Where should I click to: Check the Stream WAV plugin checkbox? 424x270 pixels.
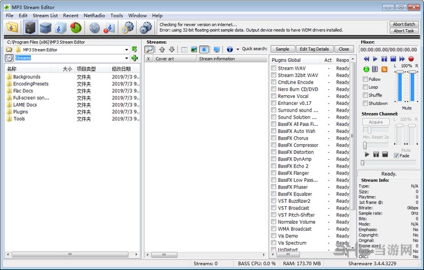(x=274, y=68)
